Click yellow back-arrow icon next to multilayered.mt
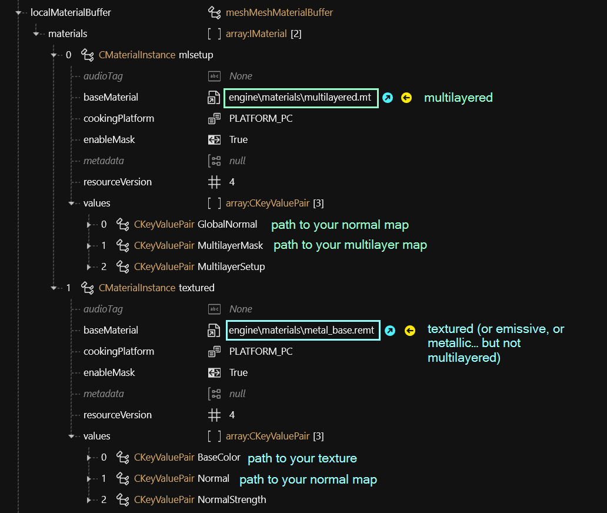This screenshot has width=607, height=513. tap(406, 98)
